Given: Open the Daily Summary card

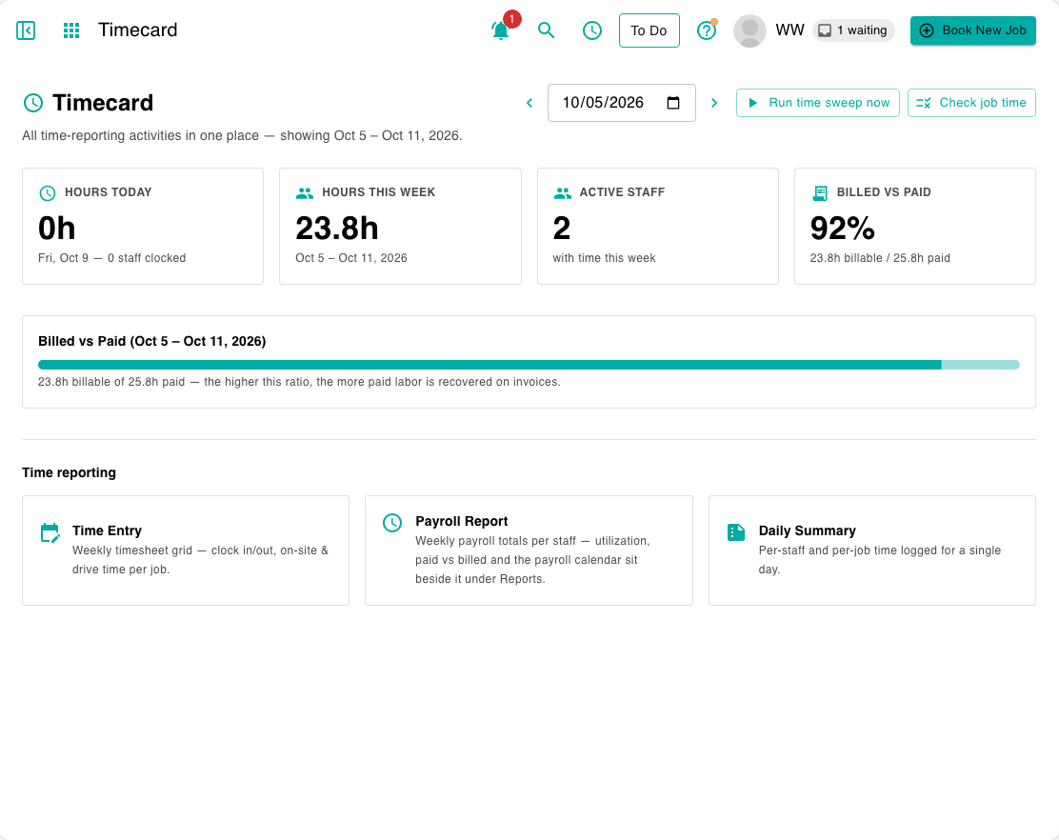Looking at the screenshot, I should [872, 550].
